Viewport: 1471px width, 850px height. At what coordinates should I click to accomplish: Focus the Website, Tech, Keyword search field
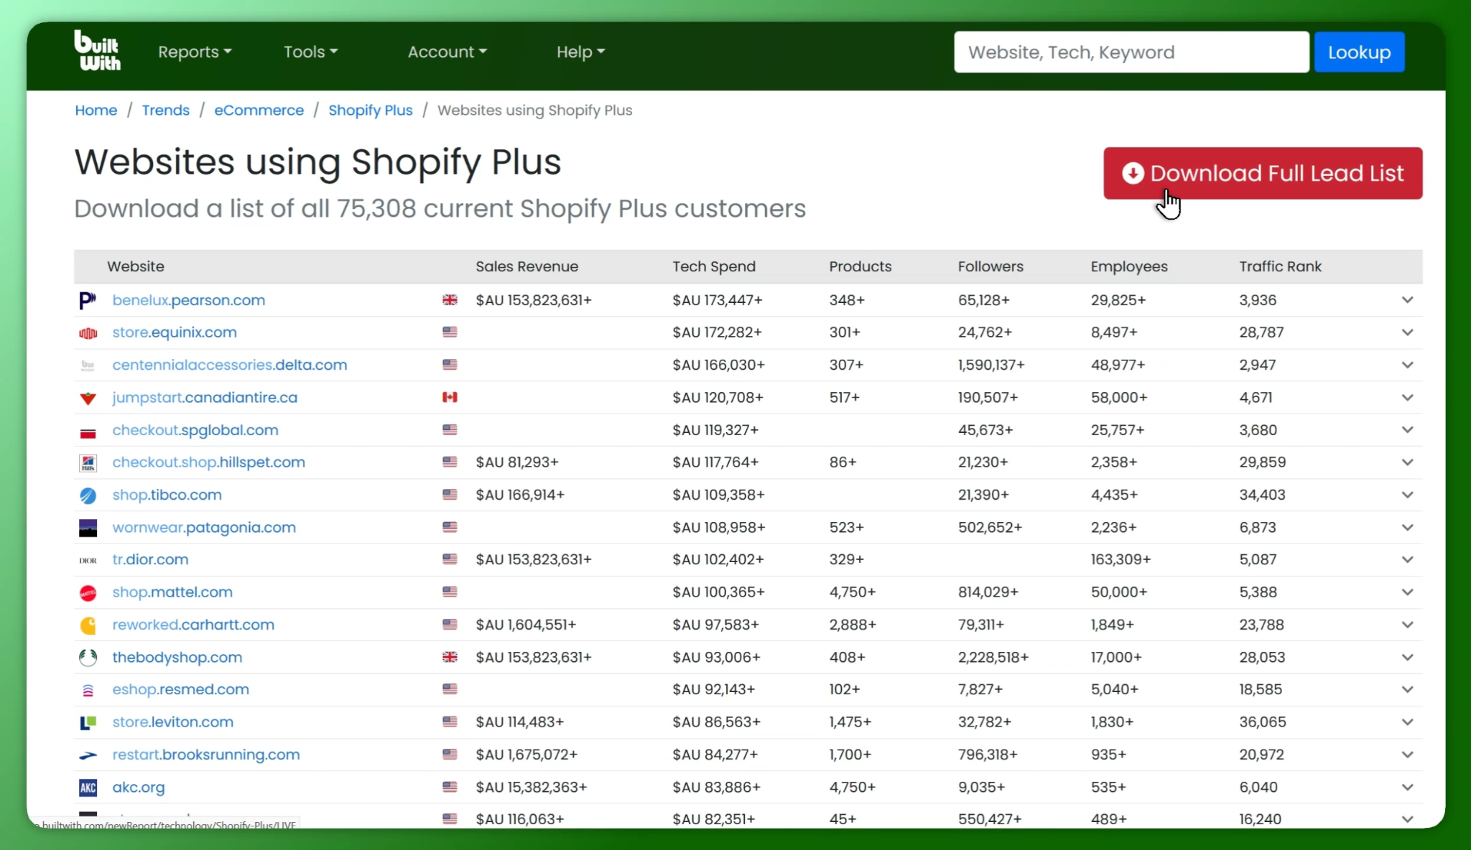click(x=1131, y=52)
